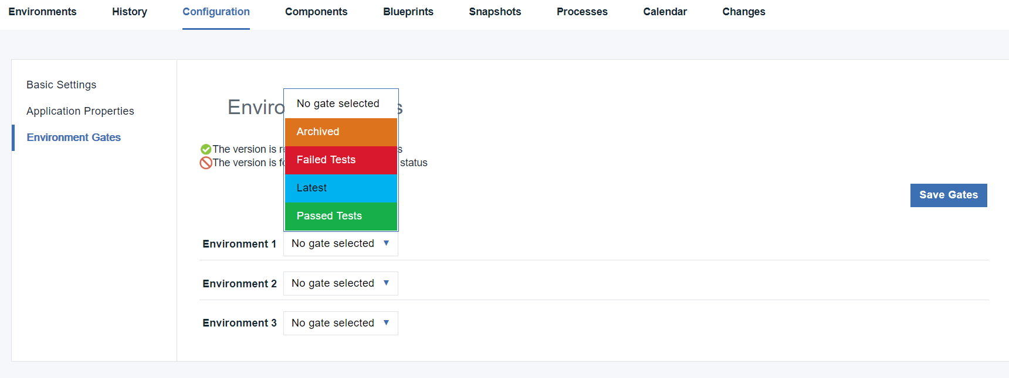Select Environment Gates in the sidebar

pos(73,138)
